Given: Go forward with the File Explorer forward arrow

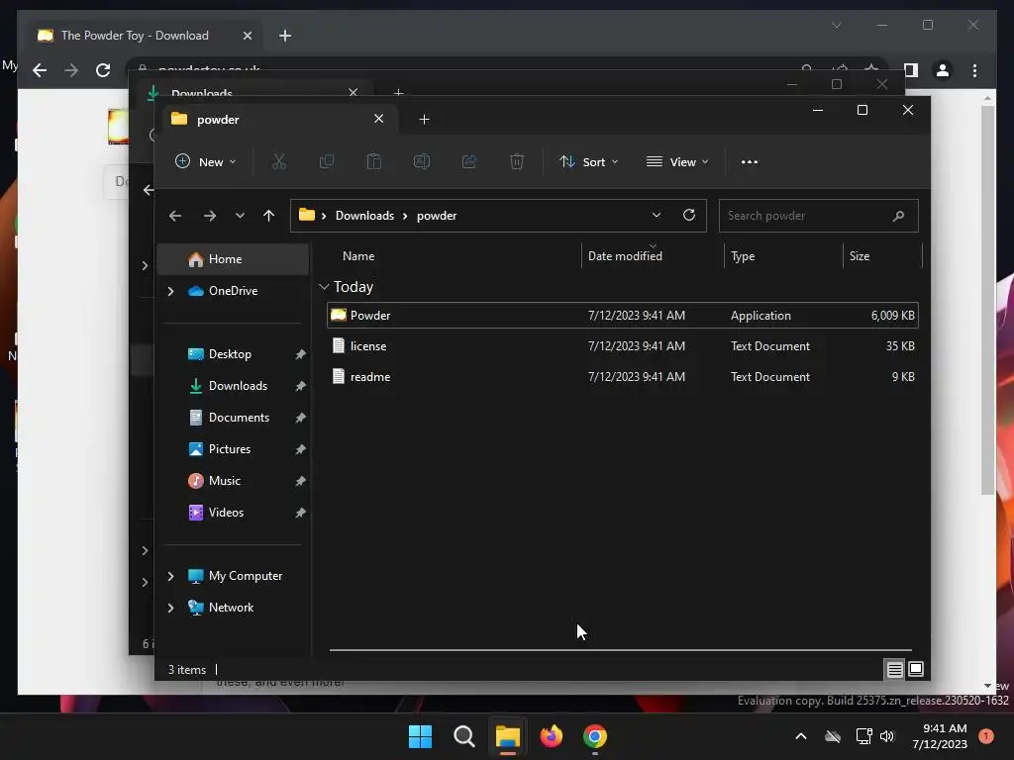Looking at the screenshot, I should 210,216.
